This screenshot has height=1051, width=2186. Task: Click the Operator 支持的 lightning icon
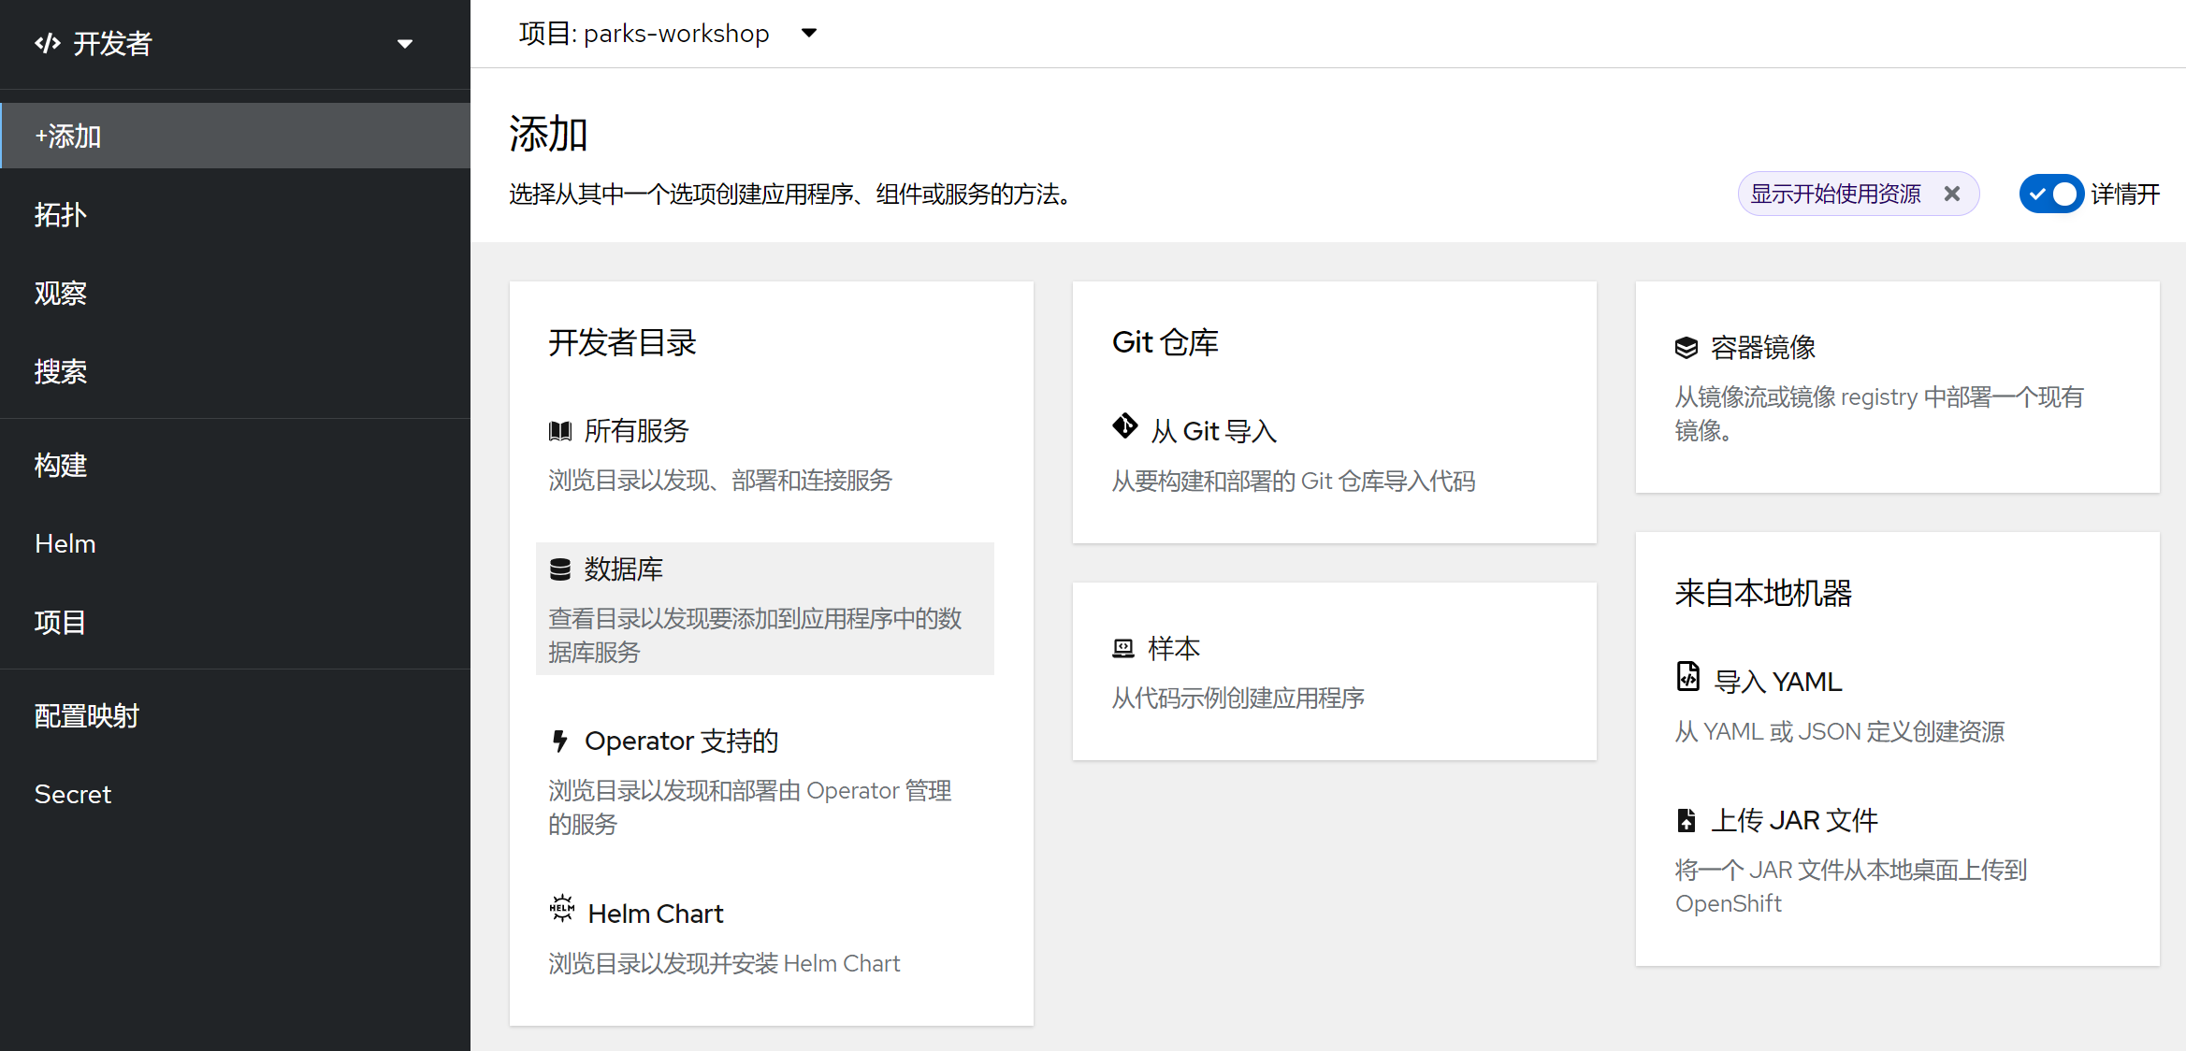point(559,740)
